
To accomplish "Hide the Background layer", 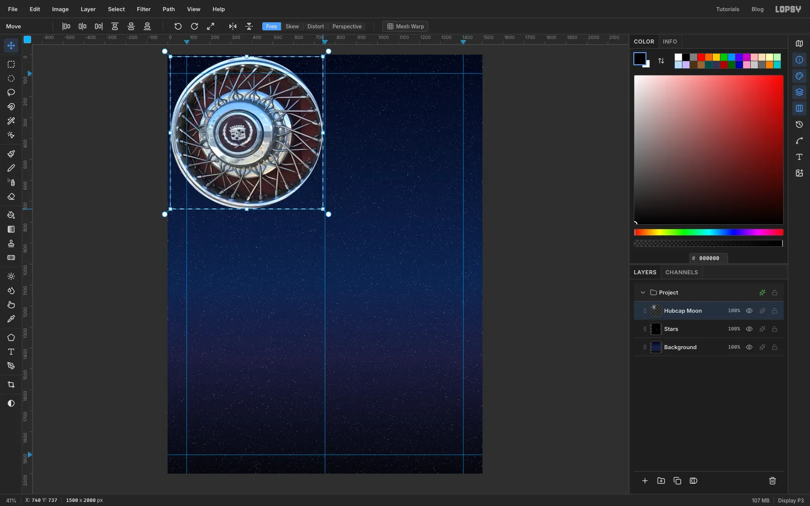I will coord(749,347).
